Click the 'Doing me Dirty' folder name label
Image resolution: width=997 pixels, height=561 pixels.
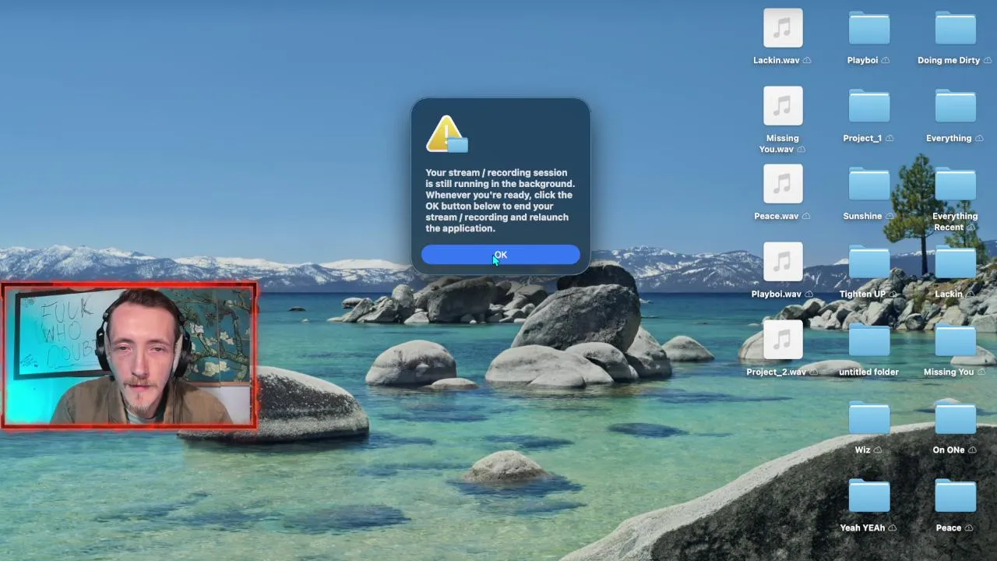949,60
